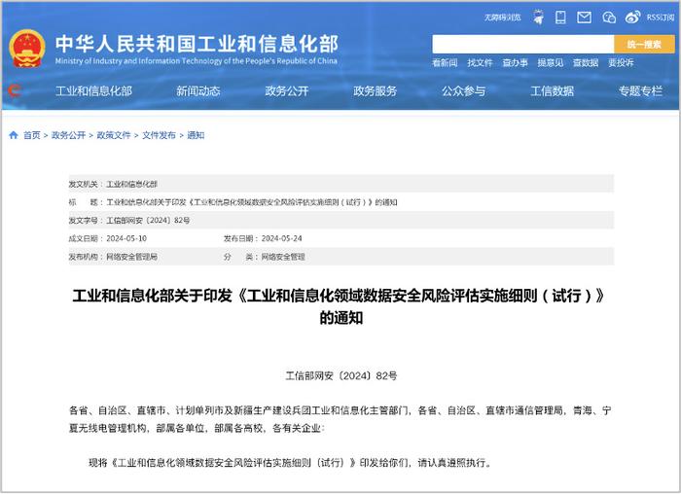Viewport: 681px width, 494px height.
Task: Expand the 公众参与 navigation menu
Action: point(463,91)
